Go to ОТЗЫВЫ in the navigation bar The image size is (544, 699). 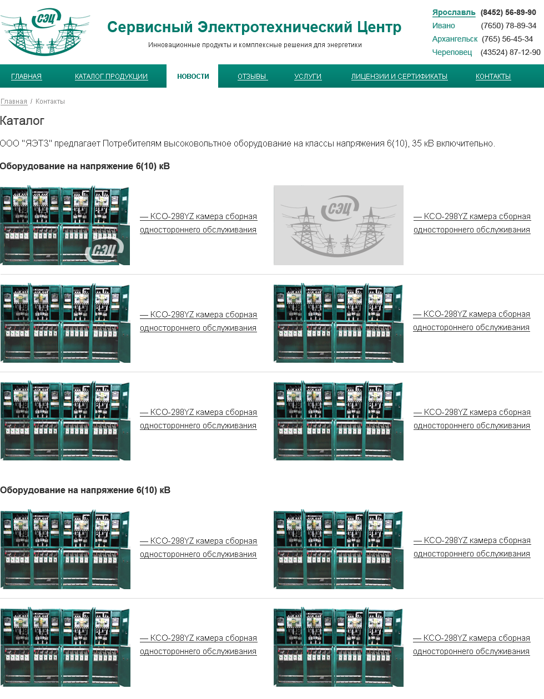point(253,77)
